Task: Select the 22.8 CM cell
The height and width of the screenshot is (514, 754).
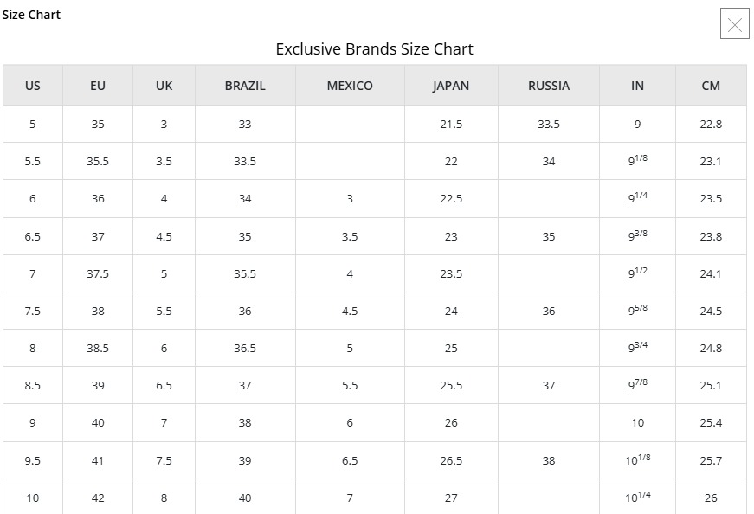Action: [x=711, y=124]
